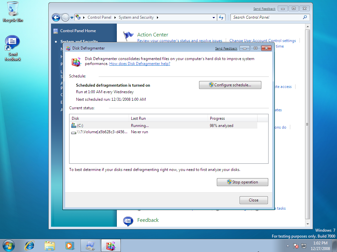The height and width of the screenshot is (252, 337).
Task: Open Control Panel Home link
Action: point(78,31)
